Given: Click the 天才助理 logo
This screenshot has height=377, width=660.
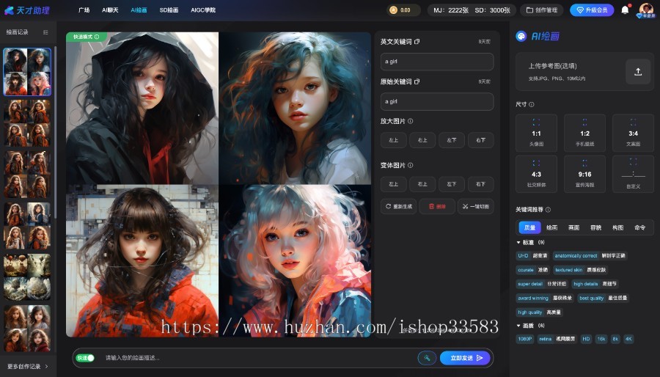Looking at the screenshot, I should pyautogui.click(x=27, y=10).
